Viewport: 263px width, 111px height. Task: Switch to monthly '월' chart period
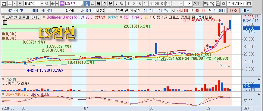98,4
